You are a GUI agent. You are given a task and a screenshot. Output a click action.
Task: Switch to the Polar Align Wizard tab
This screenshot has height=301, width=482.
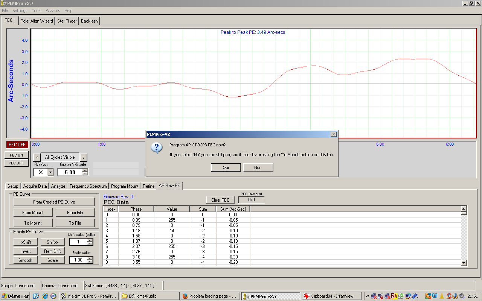(37, 21)
